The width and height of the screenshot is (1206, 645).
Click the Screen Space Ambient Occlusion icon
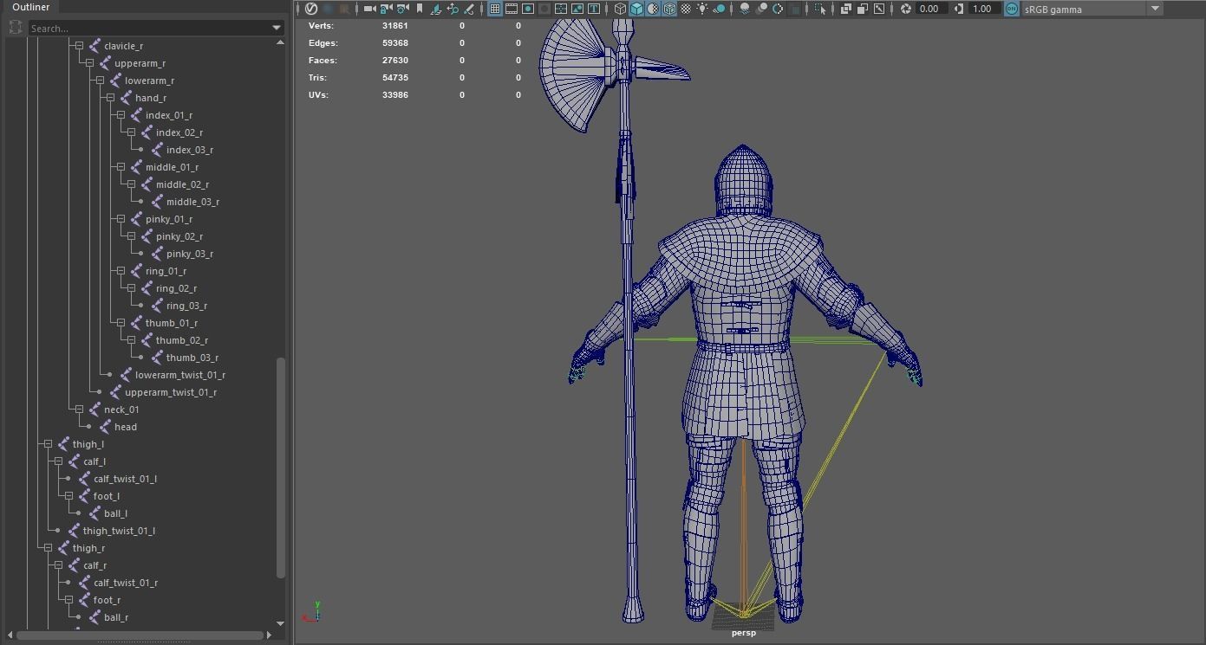point(745,9)
